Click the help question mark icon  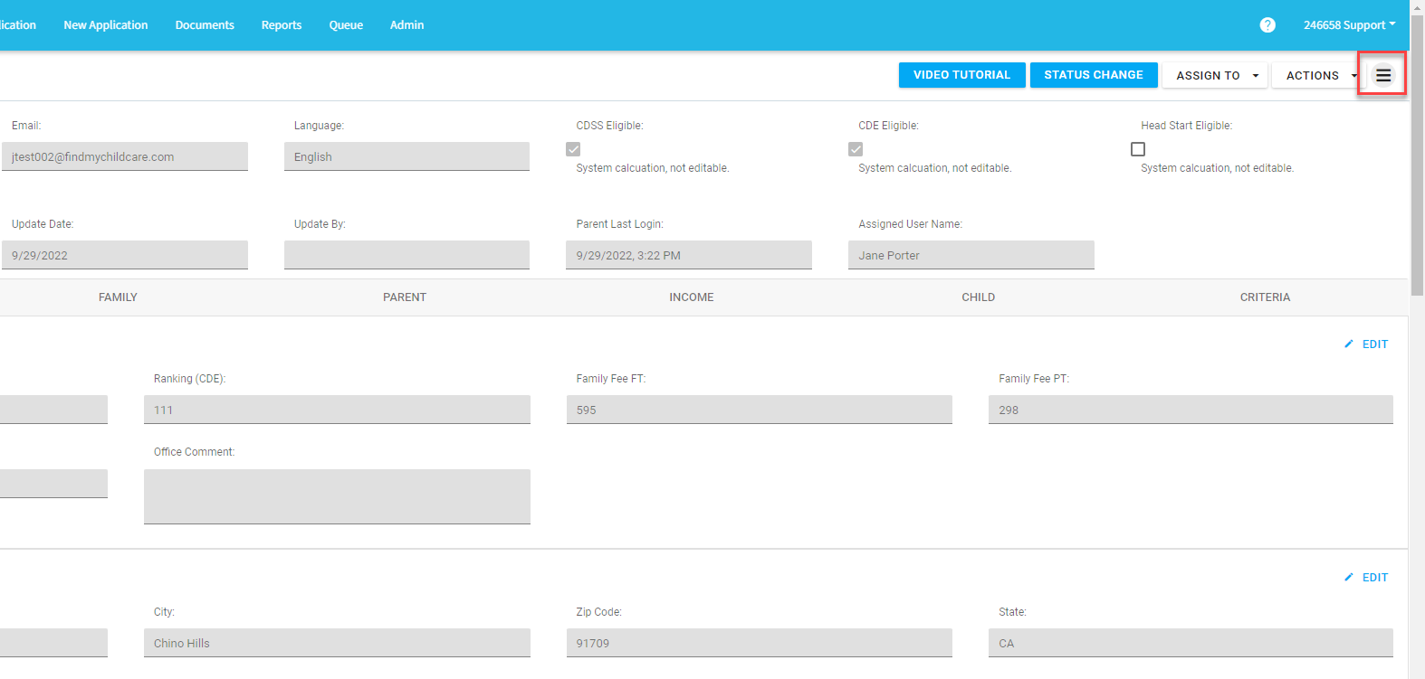[x=1267, y=25]
